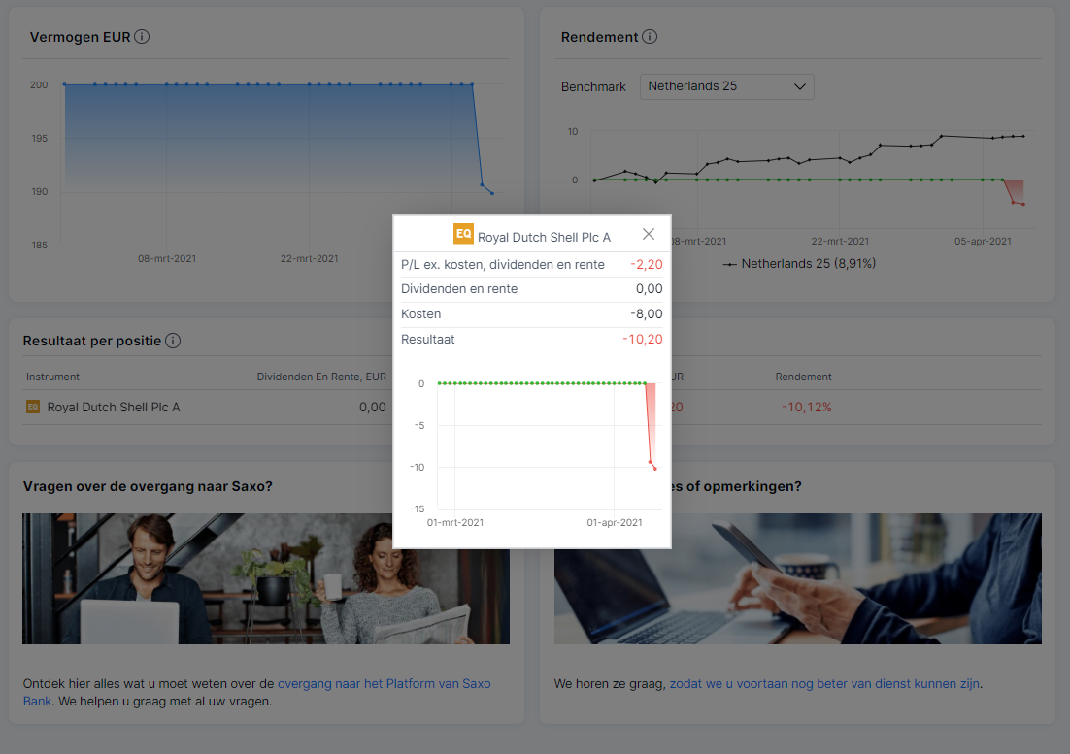
Task: Click info icon next to Vermogen EUR
Action: coord(141,37)
